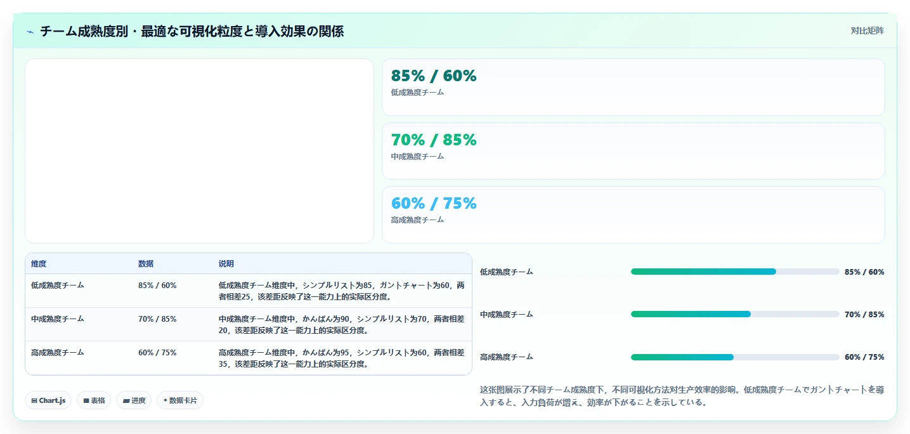The height and width of the screenshot is (434, 910).
Task: Click the lightning icon beside the title
Action: point(30,31)
